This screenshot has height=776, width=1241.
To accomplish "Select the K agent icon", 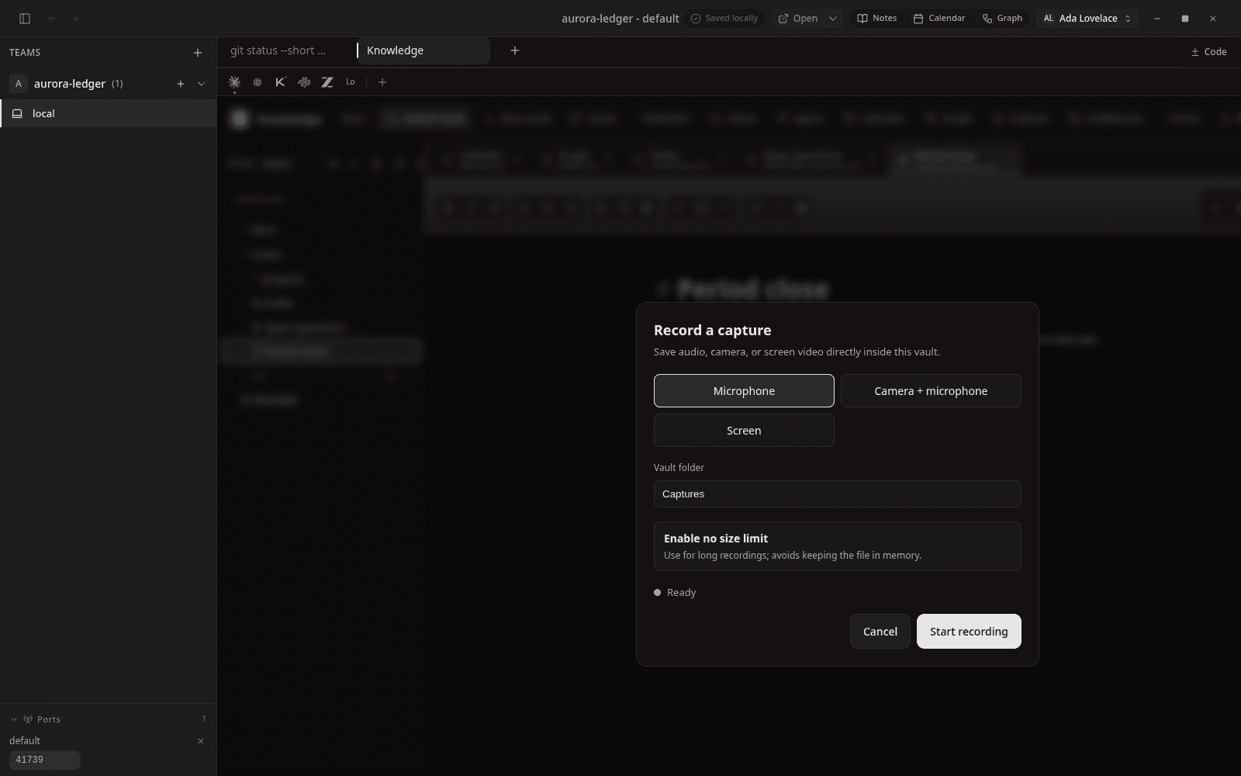I will (x=281, y=82).
